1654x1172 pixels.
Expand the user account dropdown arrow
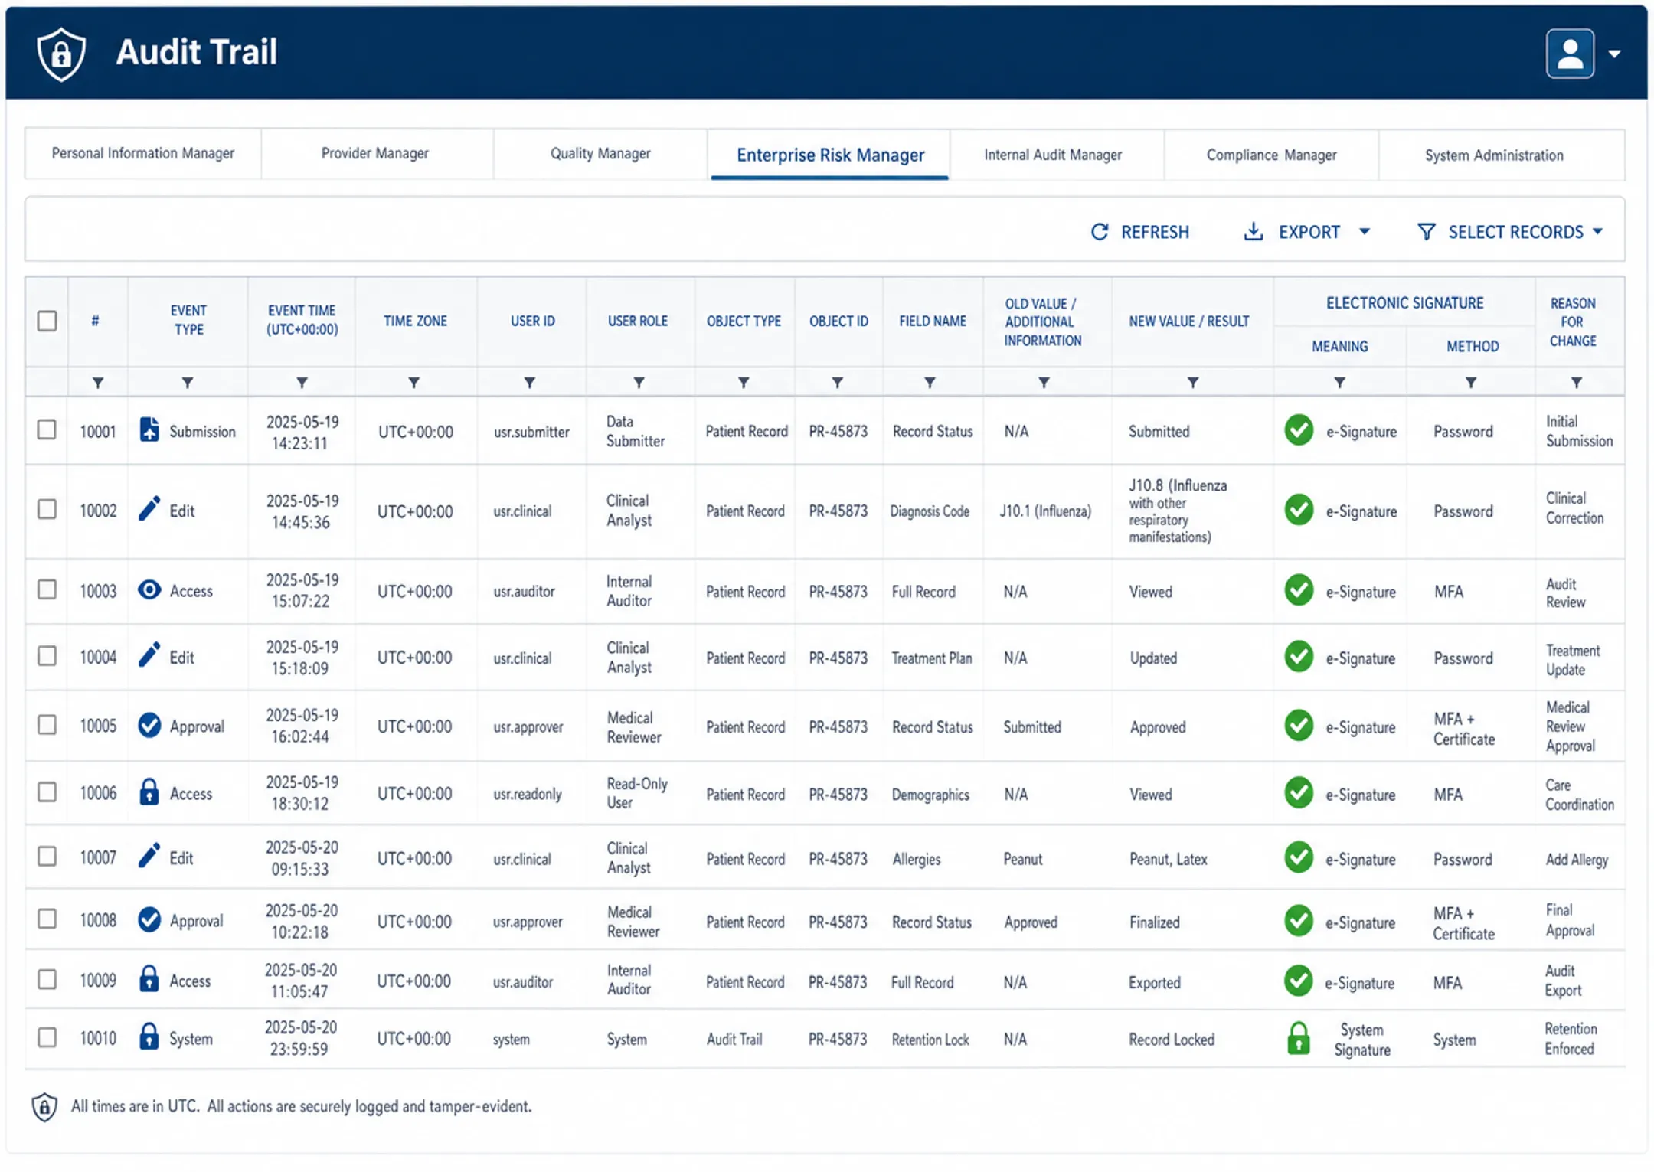1614,54
